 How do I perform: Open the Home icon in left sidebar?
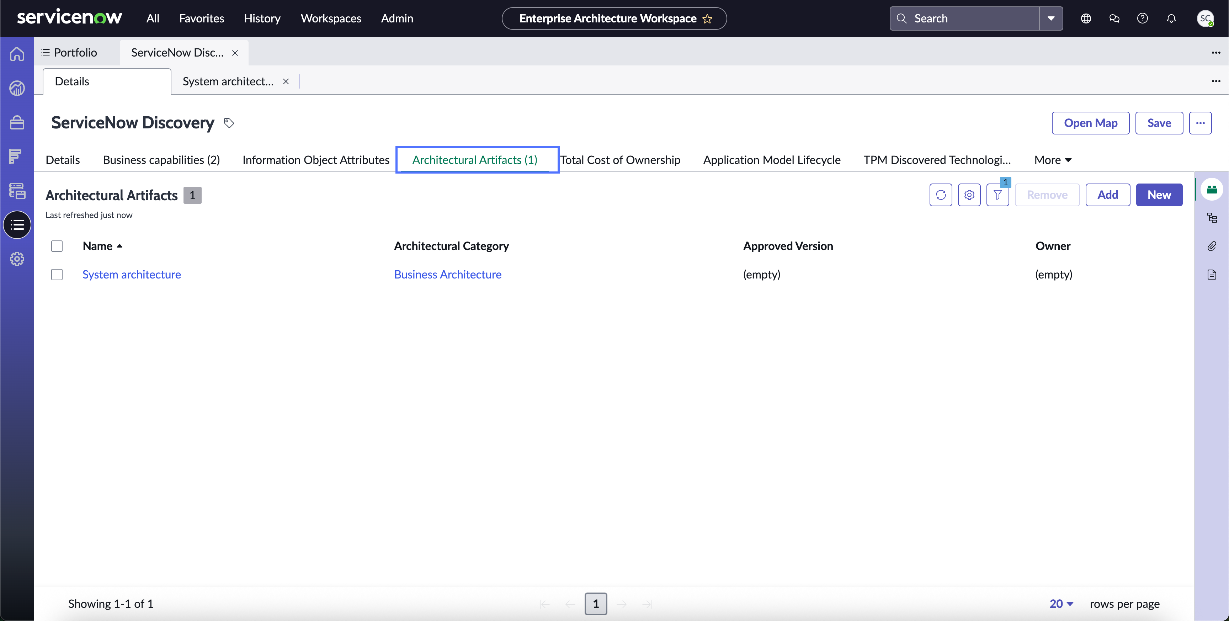click(x=17, y=54)
